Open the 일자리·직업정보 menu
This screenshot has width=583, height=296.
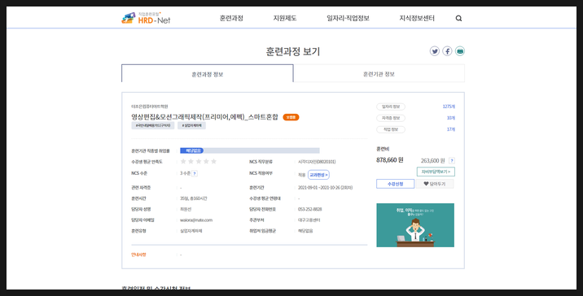click(x=348, y=18)
